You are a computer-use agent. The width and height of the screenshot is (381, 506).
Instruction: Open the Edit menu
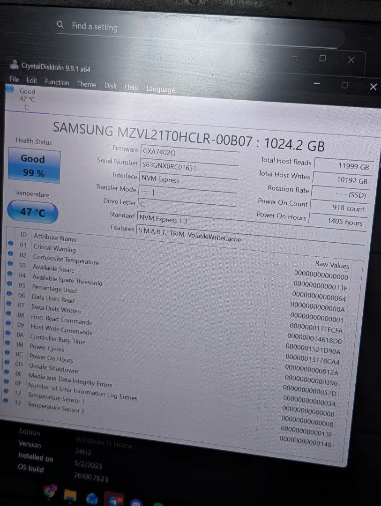[x=32, y=81]
